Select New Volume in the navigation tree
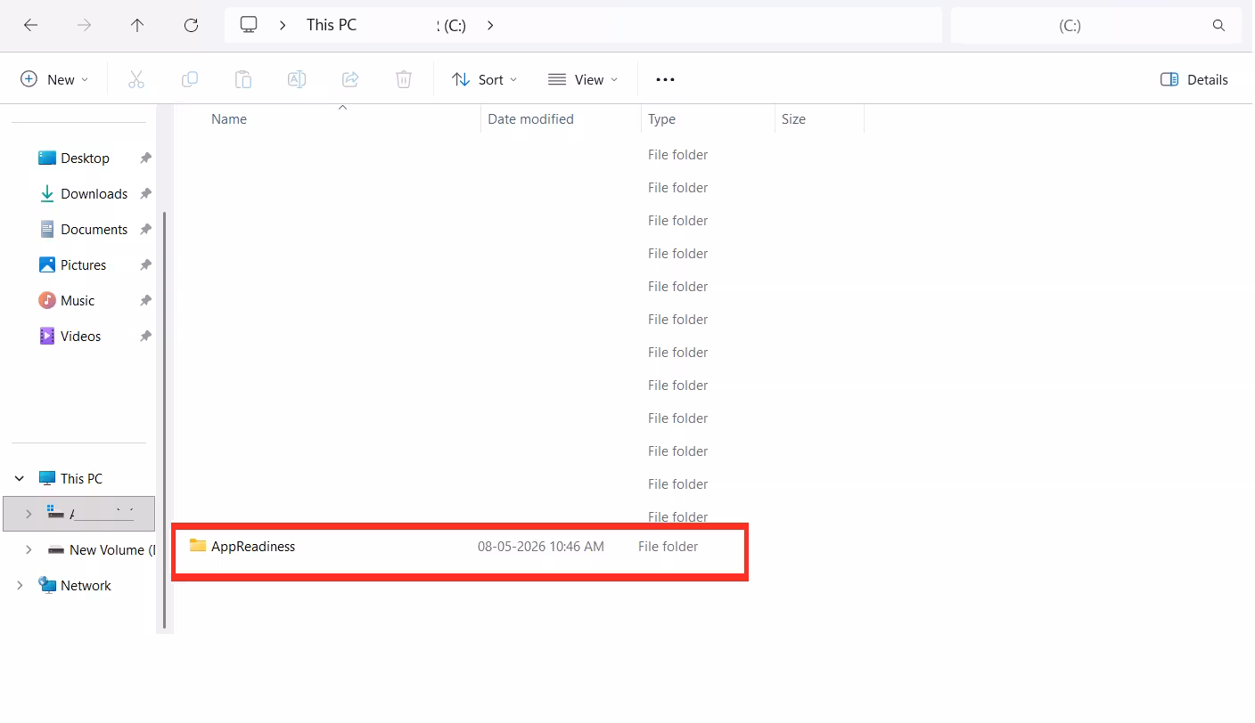 click(x=111, y=549)
